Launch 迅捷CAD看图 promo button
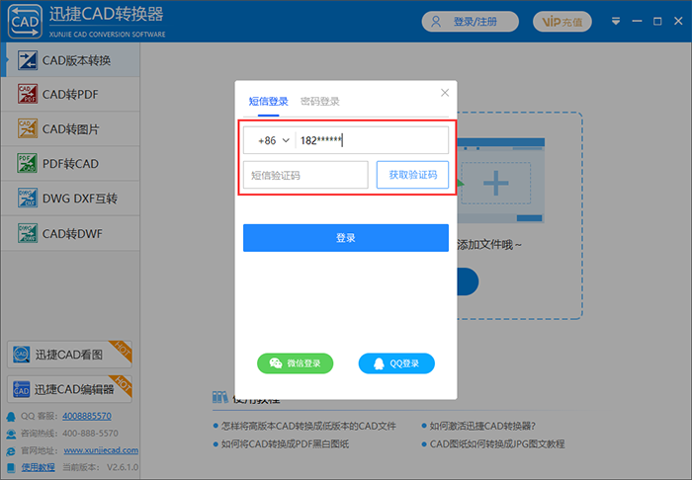The width and height of the screenshot is (692, 480). point(69,355)
